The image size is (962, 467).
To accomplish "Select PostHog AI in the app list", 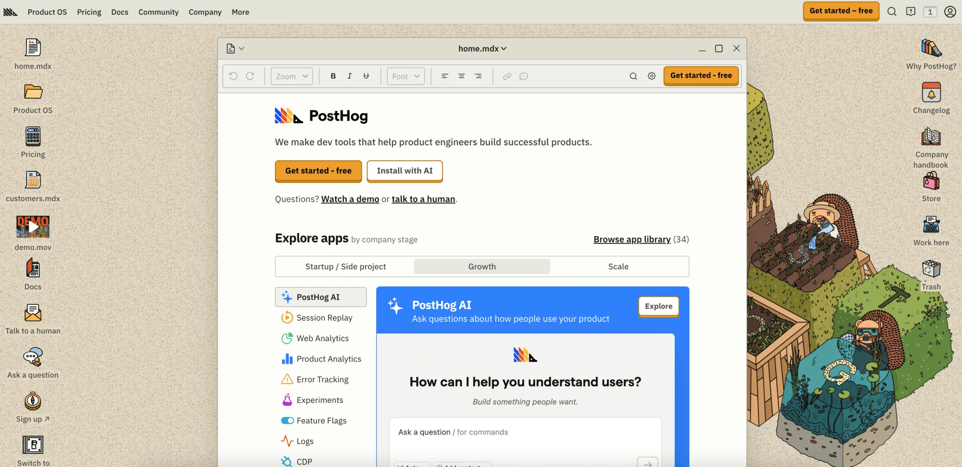I will click(x=321, y=297).
